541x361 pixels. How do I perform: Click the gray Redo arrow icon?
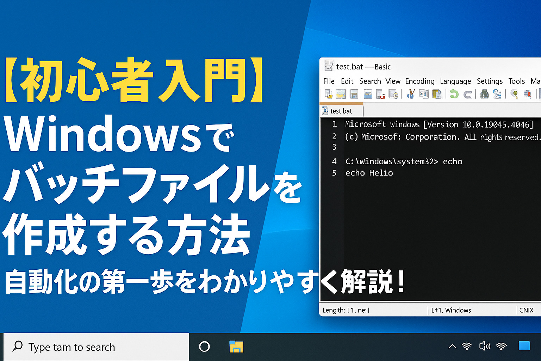tap(468, 94)
